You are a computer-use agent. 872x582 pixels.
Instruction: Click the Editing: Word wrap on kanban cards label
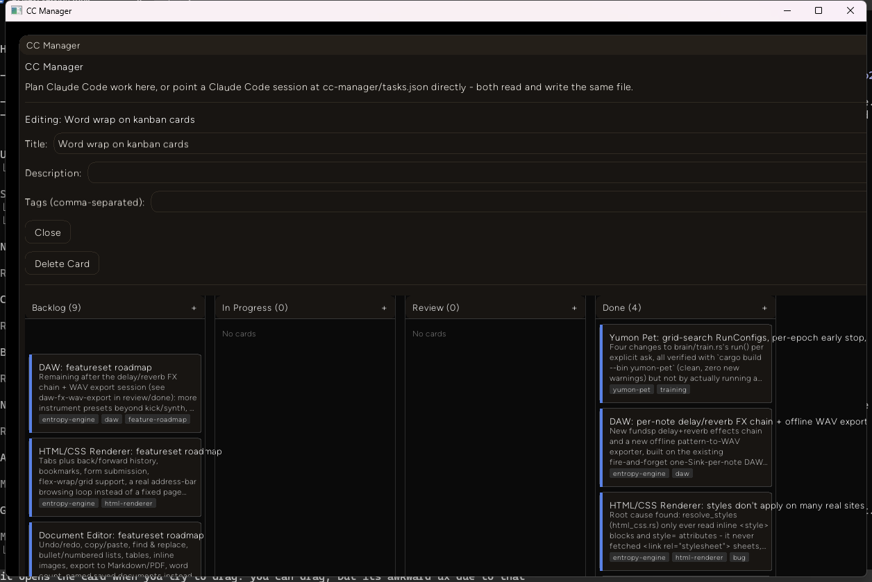(x=110, y=119)
